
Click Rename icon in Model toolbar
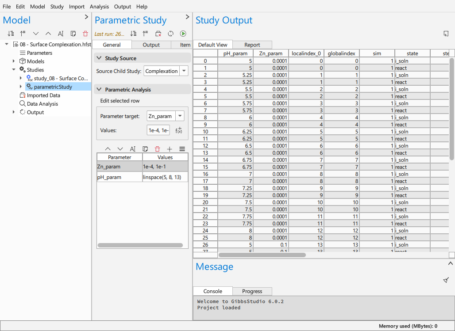pyautogui.click(x=61, y=34)
